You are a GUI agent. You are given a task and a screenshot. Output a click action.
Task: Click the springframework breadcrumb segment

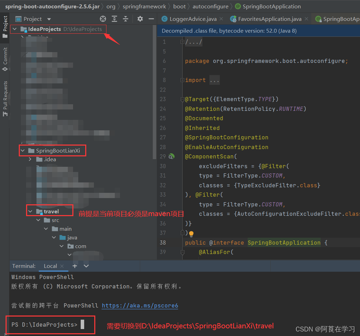point(144,6)
